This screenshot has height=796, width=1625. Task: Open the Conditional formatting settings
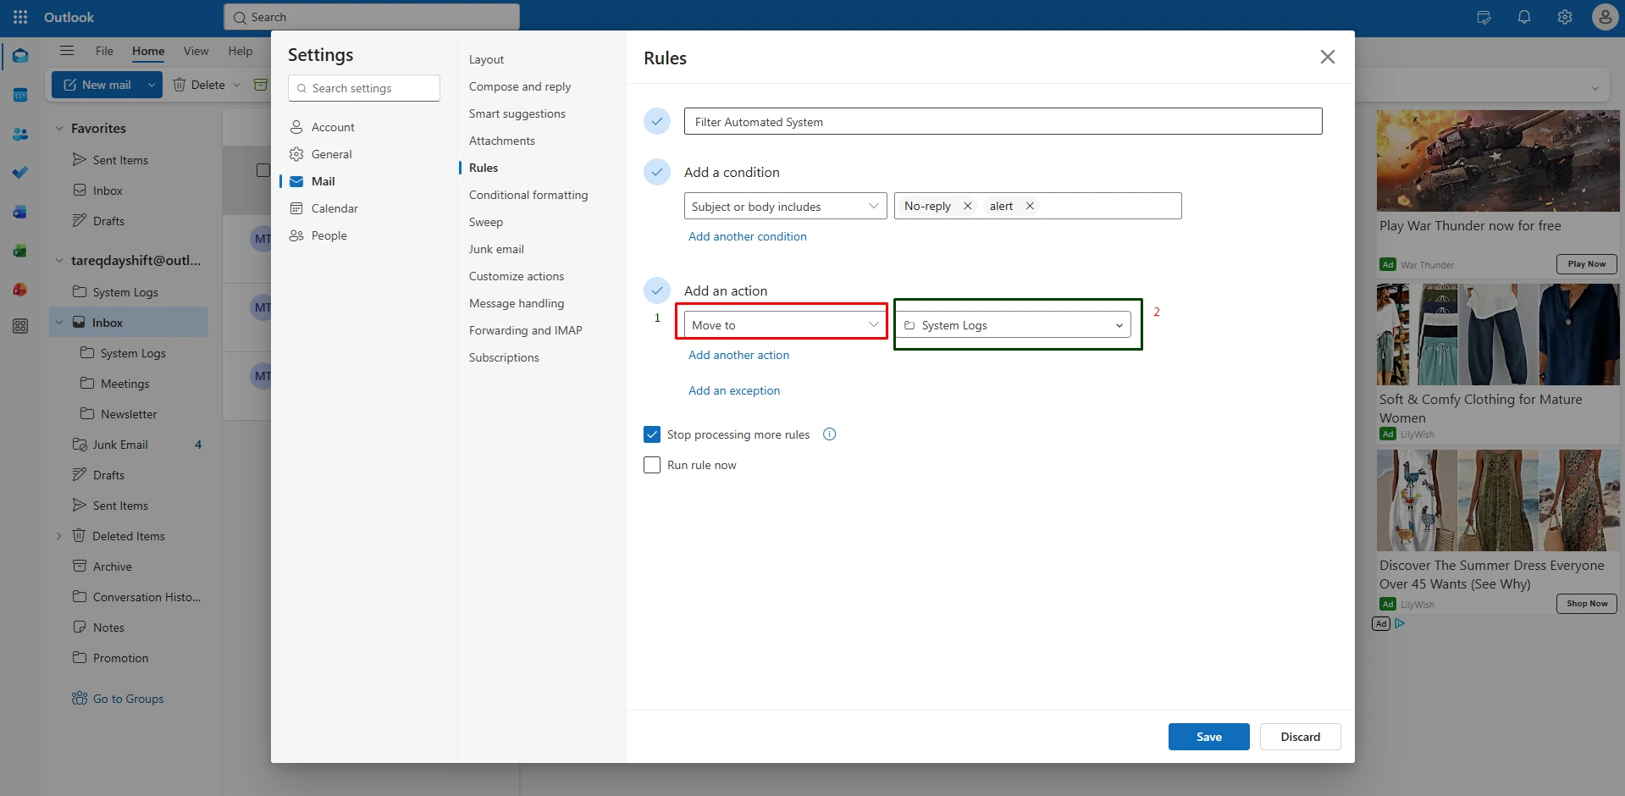[528, 195]
